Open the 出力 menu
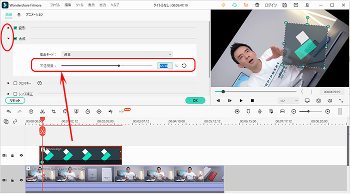This screenshot has height=194, width=350. click(102, 5)
